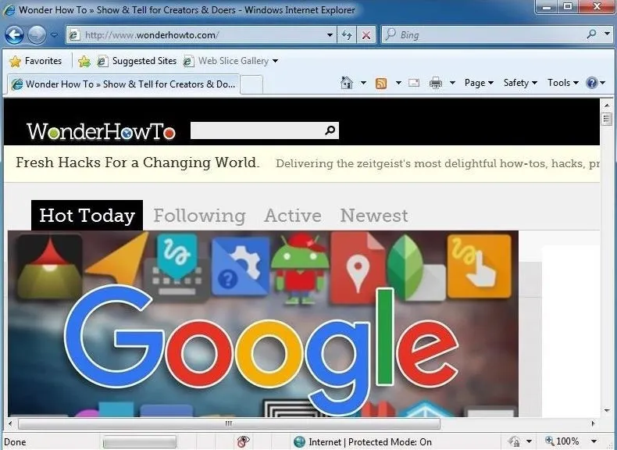Switch to the Active tab
This screenshot has height=450, width=617.
(293, 216)
